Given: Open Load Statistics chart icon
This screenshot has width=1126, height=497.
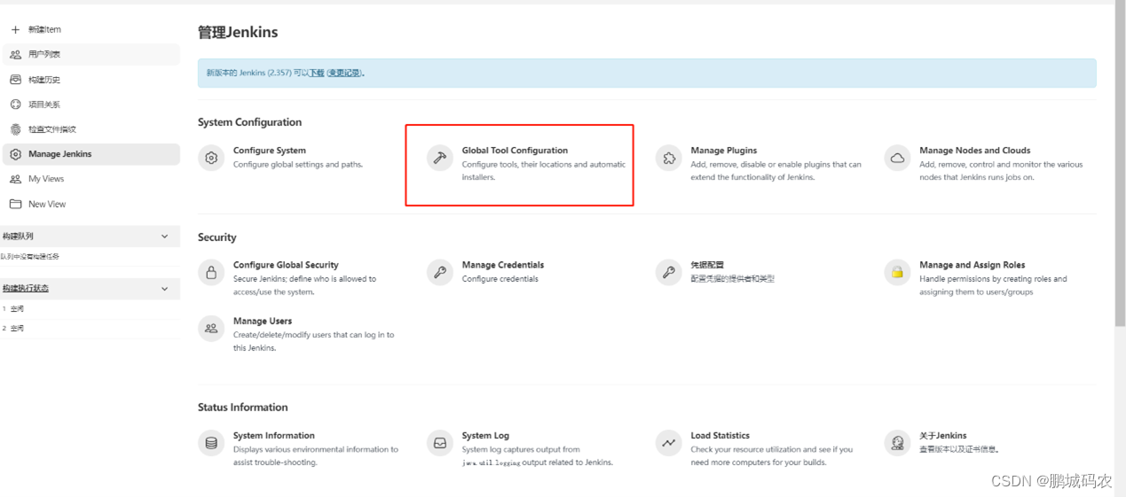Looking at the screenshot, I should pos(668,442).
